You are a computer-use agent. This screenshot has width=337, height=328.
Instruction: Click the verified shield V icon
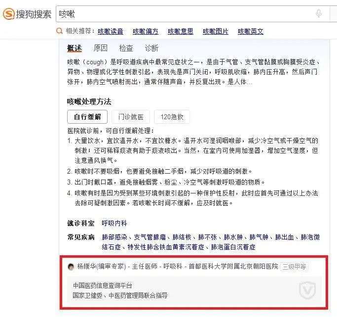tap(307, 290)
